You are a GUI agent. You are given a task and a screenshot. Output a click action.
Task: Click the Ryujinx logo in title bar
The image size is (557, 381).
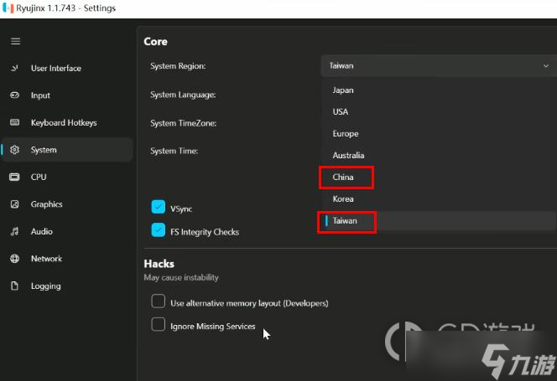[x=8, y=8]
